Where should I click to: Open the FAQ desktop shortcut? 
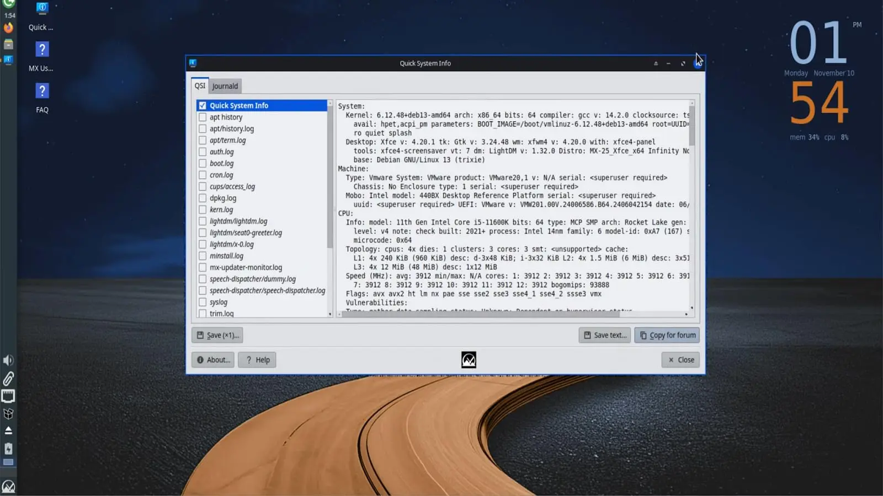(x=42, y=98)
